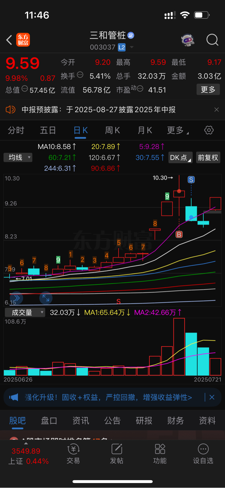Tap the 9.59 current price

(23, 63)
